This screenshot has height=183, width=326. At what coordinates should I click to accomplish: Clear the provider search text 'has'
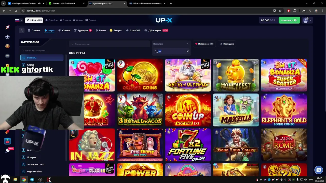click(x=187, y=51)
